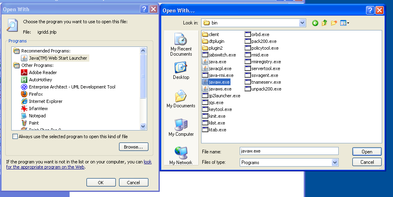Select jabswitch.exe in the file list
Viewport: 393px width, 197px height.
(x=219, y=55)
